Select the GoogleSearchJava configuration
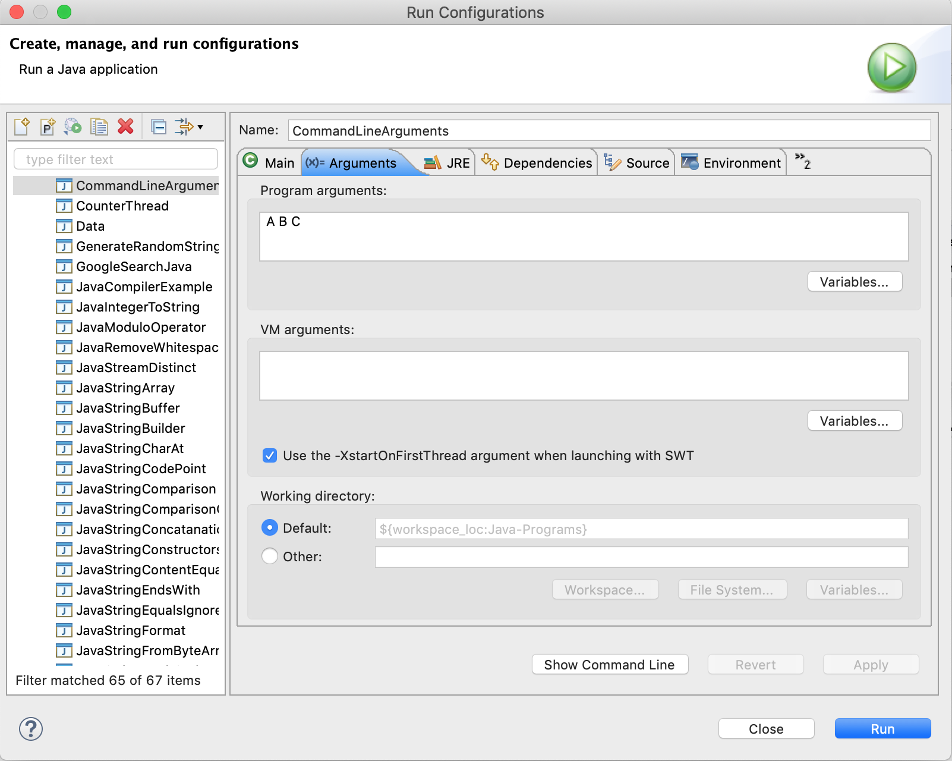 pyautogui.click(x=124, y=266)
